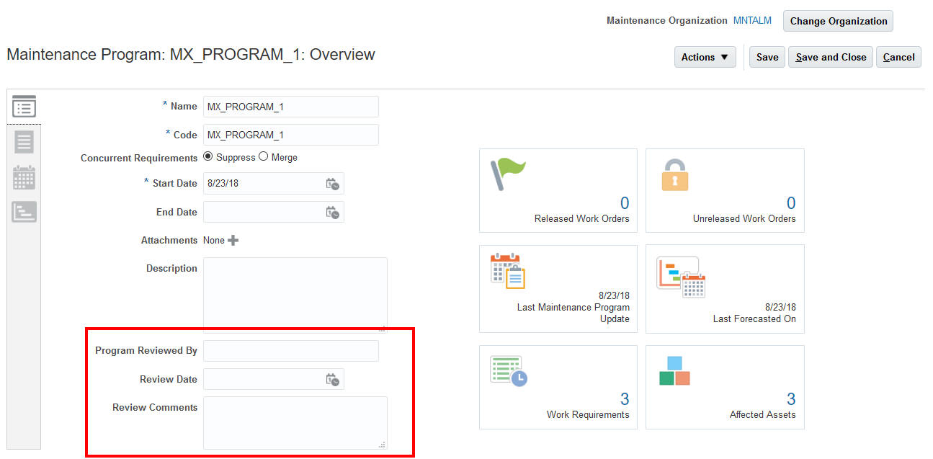The image size is (933, 459).
Task: Click the Last Forecasted On chart icon
Action: 681,277
